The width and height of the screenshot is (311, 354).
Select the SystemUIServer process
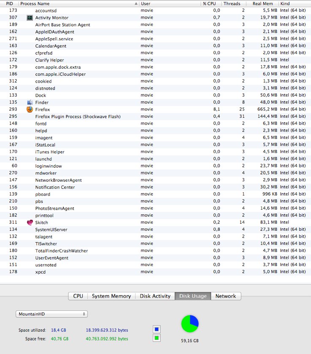click(x=155, y=230)
